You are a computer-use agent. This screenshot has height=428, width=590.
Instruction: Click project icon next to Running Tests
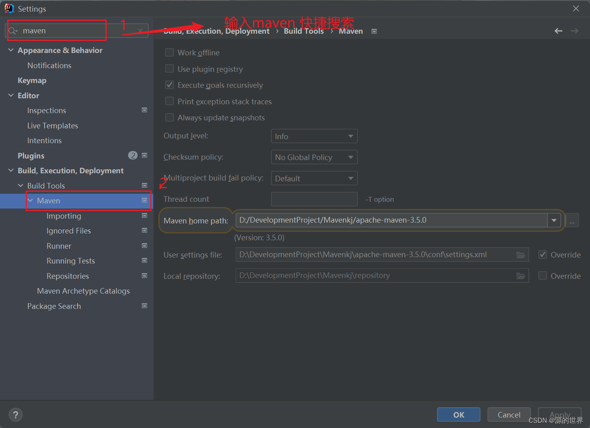pos(145,260)
